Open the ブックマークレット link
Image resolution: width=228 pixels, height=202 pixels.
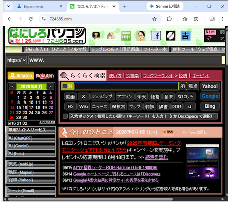pos(158,76)
